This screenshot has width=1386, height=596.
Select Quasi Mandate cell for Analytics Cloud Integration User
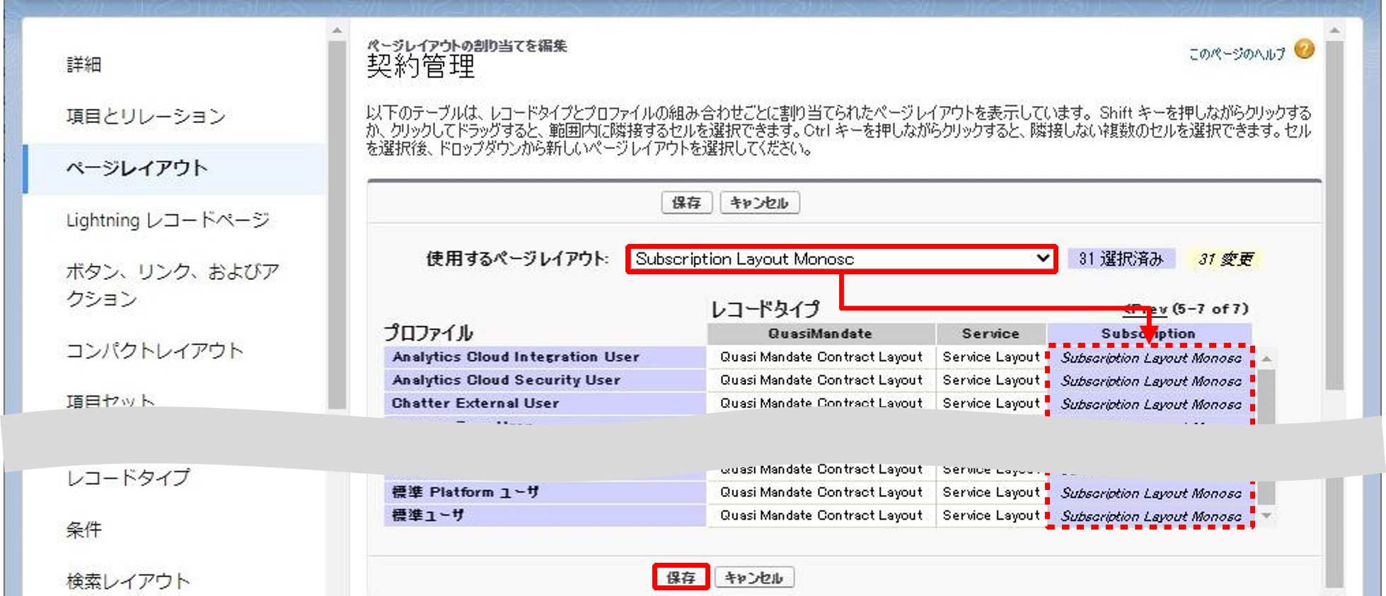coord(821,357)
